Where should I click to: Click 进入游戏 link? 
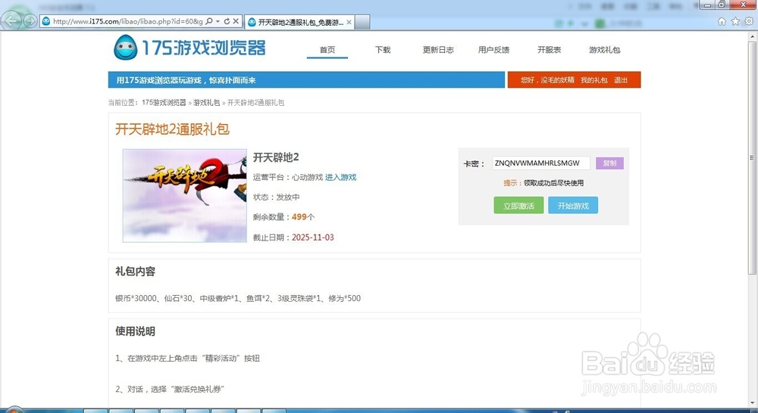point(340,178)
